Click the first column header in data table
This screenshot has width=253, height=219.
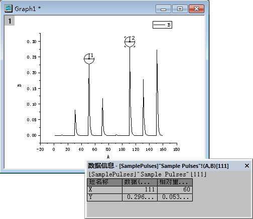coord(104,182)
